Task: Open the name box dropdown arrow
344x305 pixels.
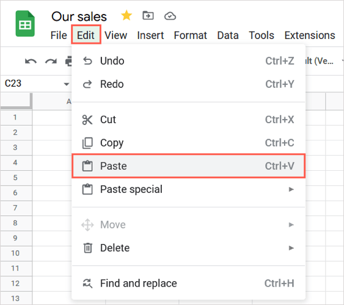Action: tap(66, 84)
